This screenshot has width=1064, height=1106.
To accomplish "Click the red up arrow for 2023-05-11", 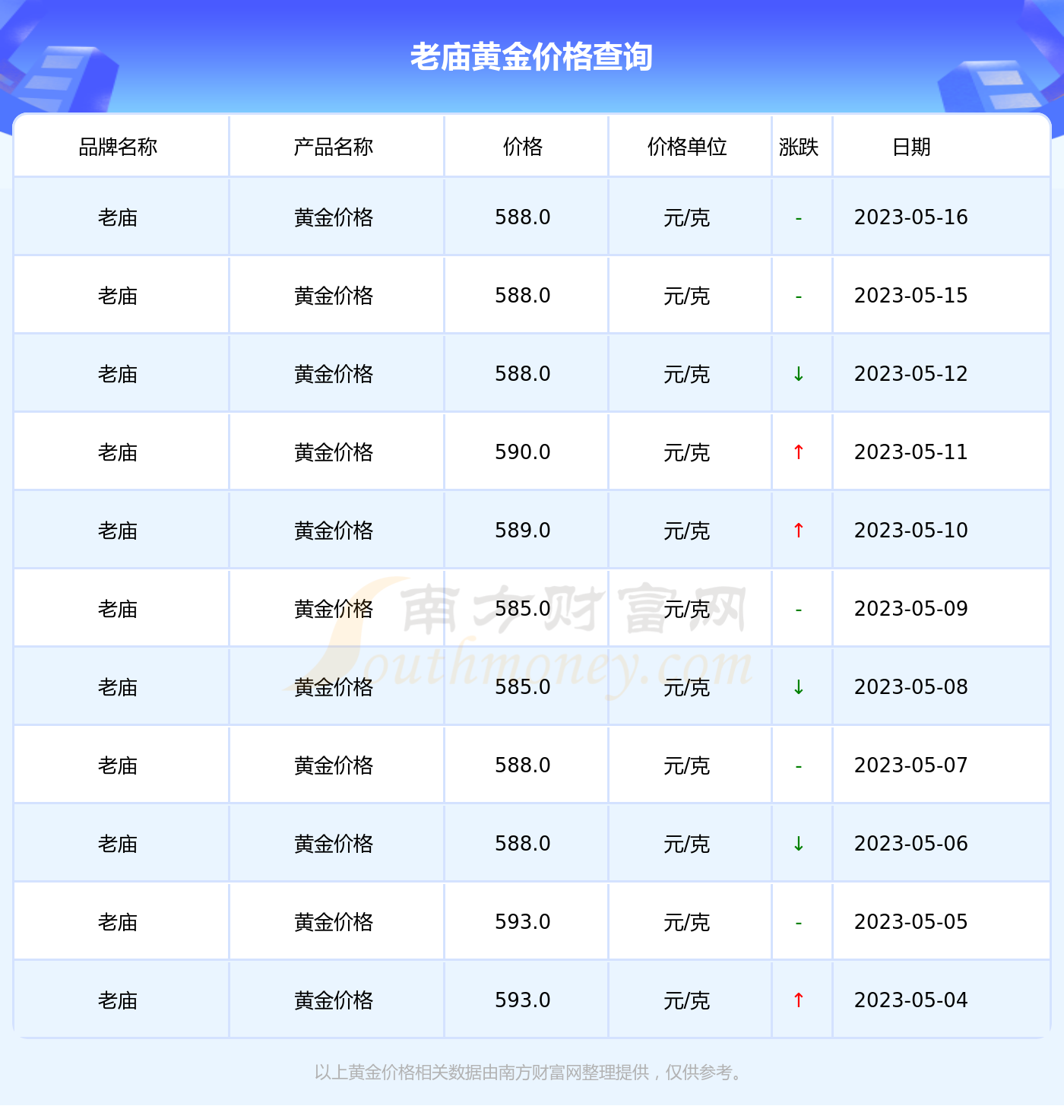I will (799, 452).
